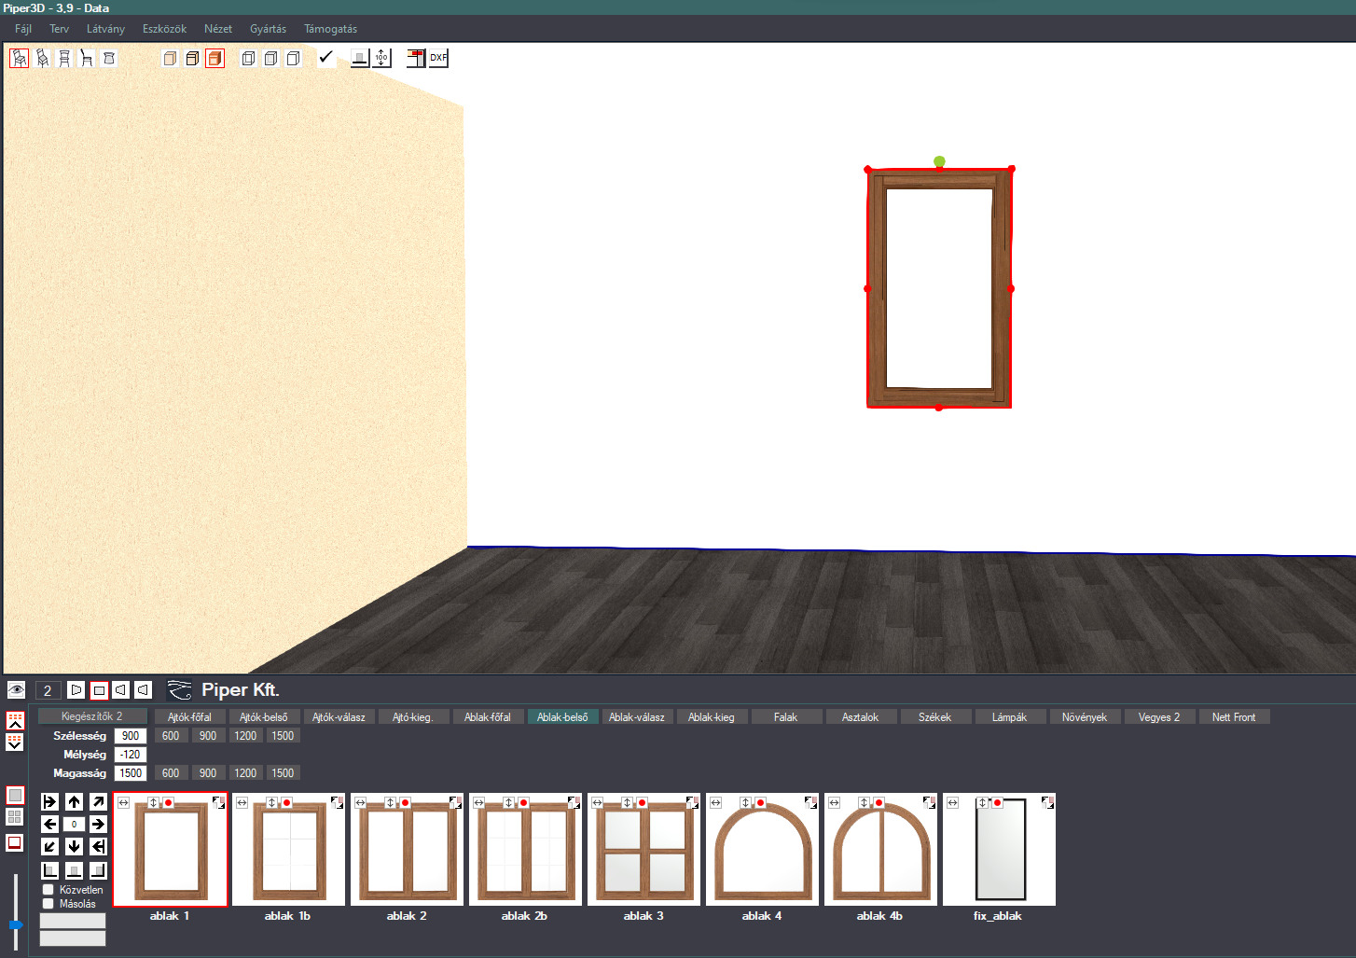Open the Látvány menu
Viewport: 1356px width, 958px height.
coord(105,29)
